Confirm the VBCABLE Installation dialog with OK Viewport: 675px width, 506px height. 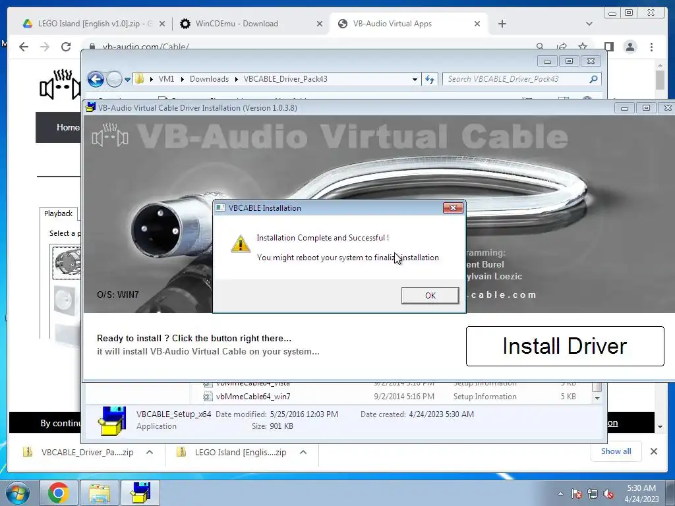430,296
